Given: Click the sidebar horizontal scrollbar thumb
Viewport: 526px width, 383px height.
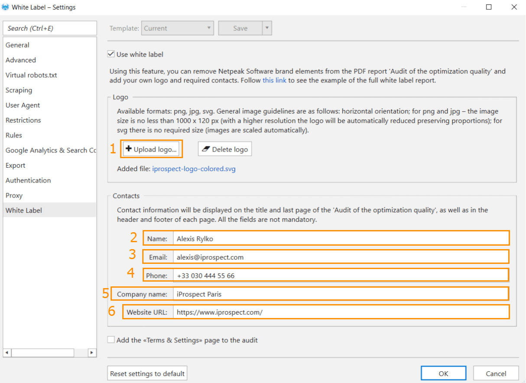Looking at the screenshot, I should click(x=43, y=353).
